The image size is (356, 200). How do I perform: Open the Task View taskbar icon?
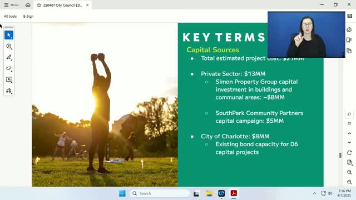click(196, 194)
